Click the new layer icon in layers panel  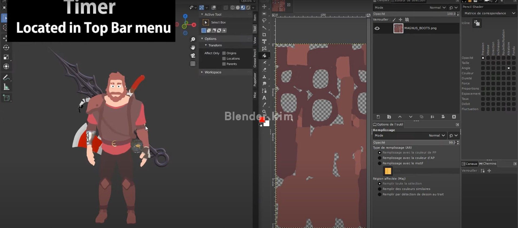pyautogui.click(x=378, y=117)
